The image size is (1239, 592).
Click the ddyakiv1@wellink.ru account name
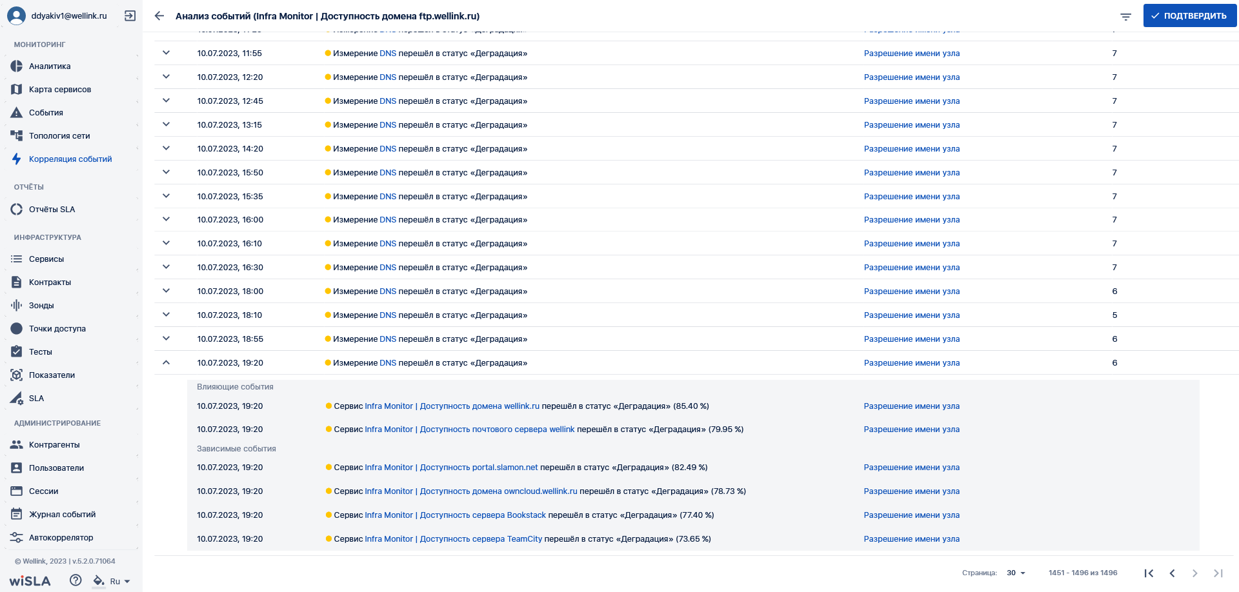pyautogui.click(x=69, y=15)
